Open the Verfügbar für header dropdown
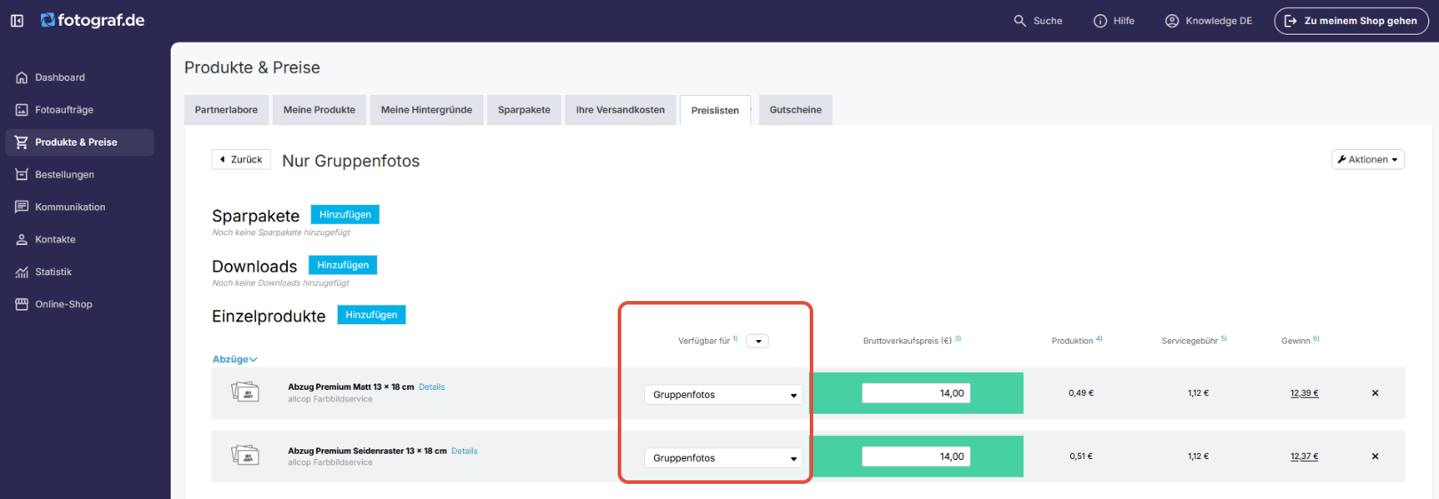The width and height of the screenshot is (1439, 499). coord(757,341)
